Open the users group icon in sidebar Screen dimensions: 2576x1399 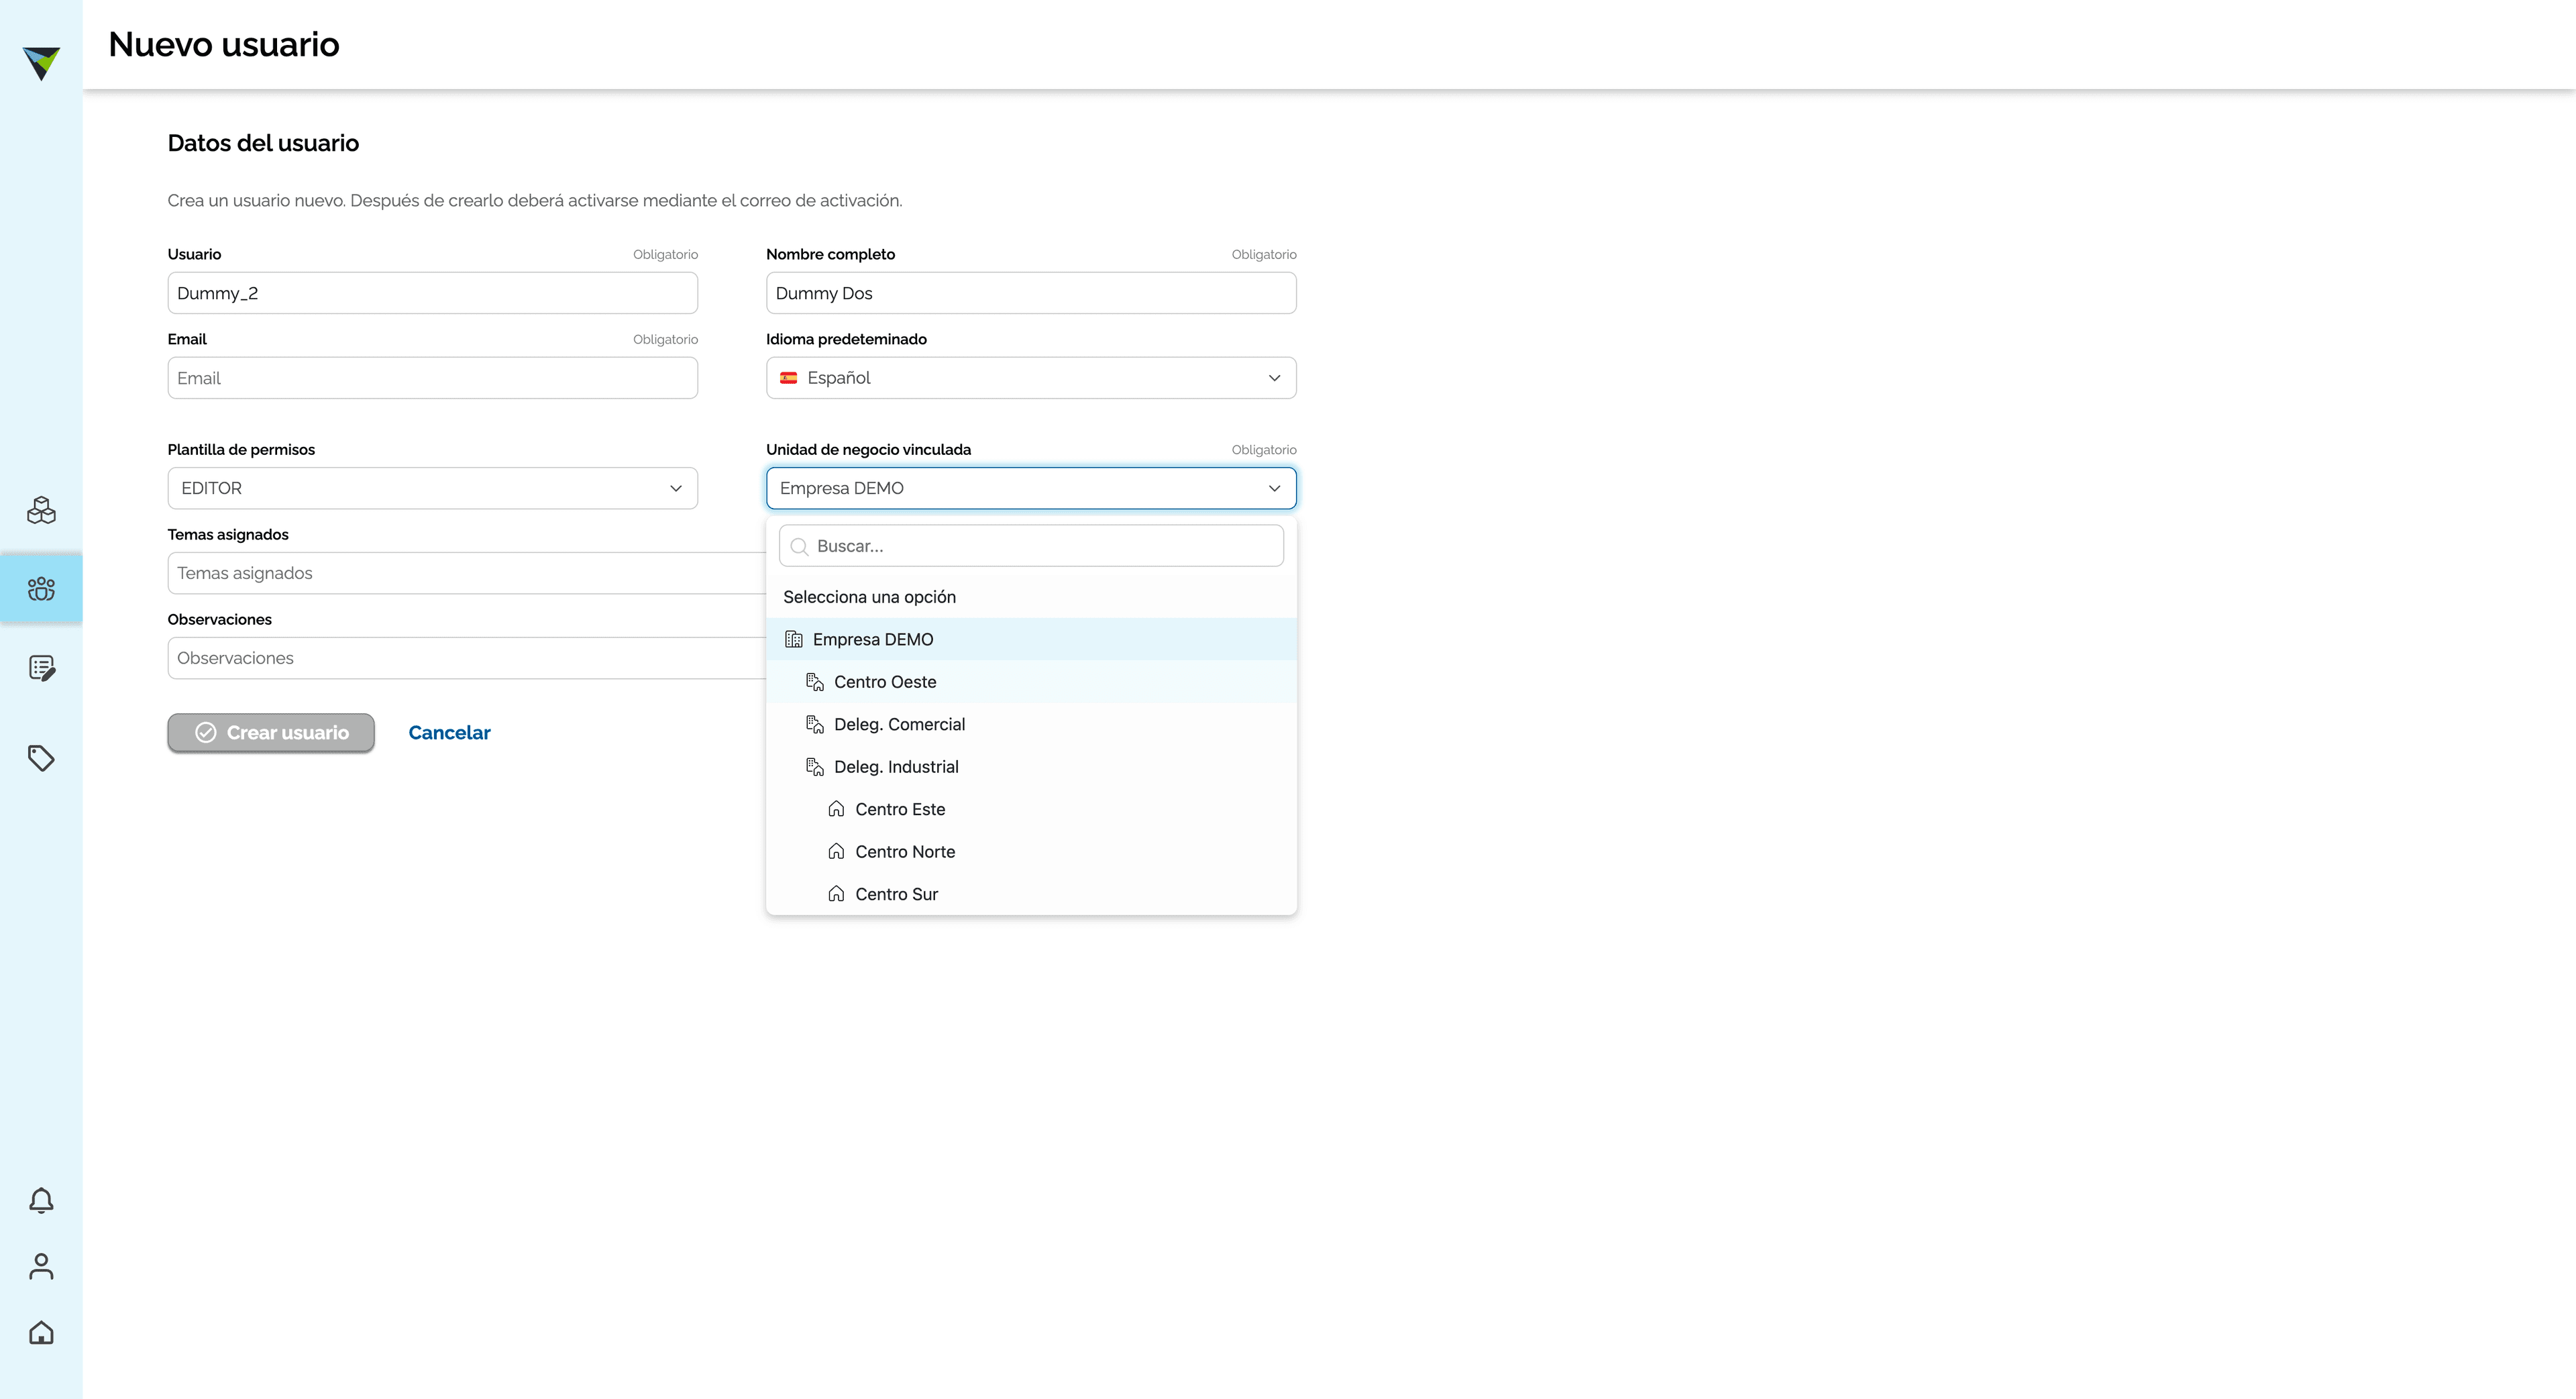pos(41,589)
